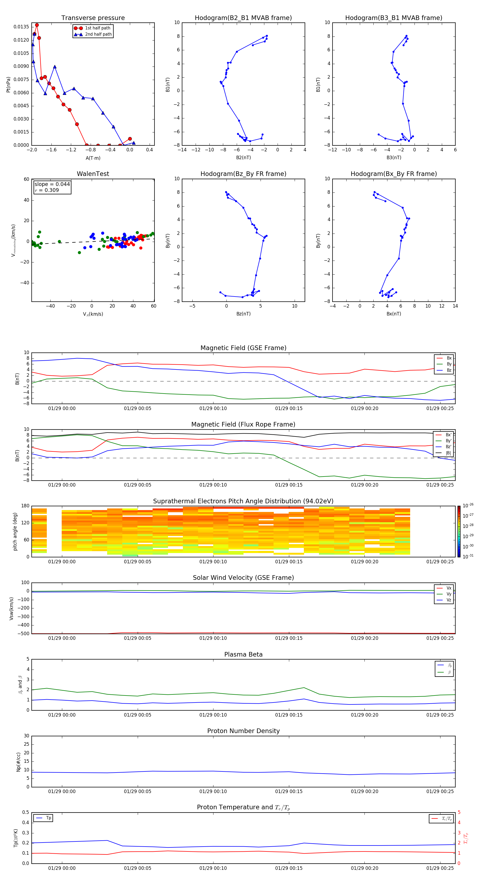
Task: Click the "B2(nT)" x-axis label
Action: pyautogui.click(x=243, y=158)
